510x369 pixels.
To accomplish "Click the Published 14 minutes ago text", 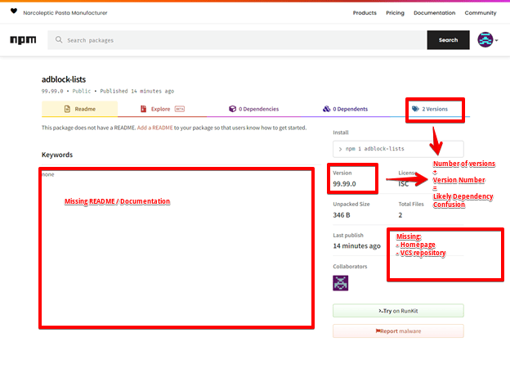I will point(137,91).
